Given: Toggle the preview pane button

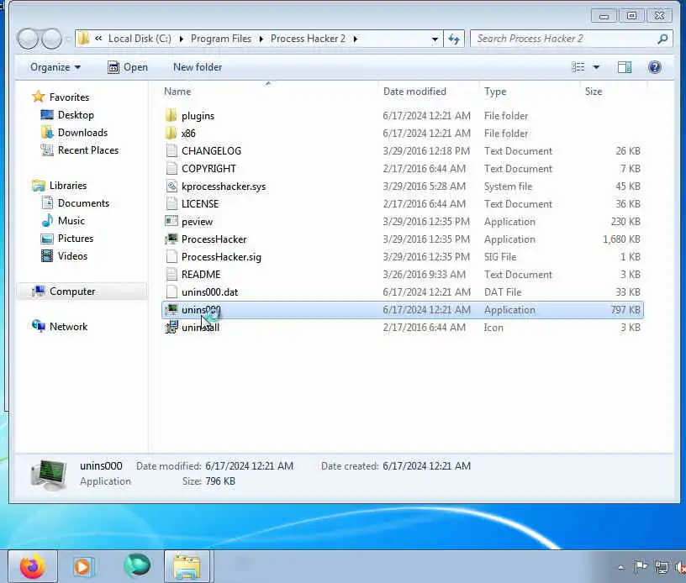Looking at the screenshot, I should (625, 67).
